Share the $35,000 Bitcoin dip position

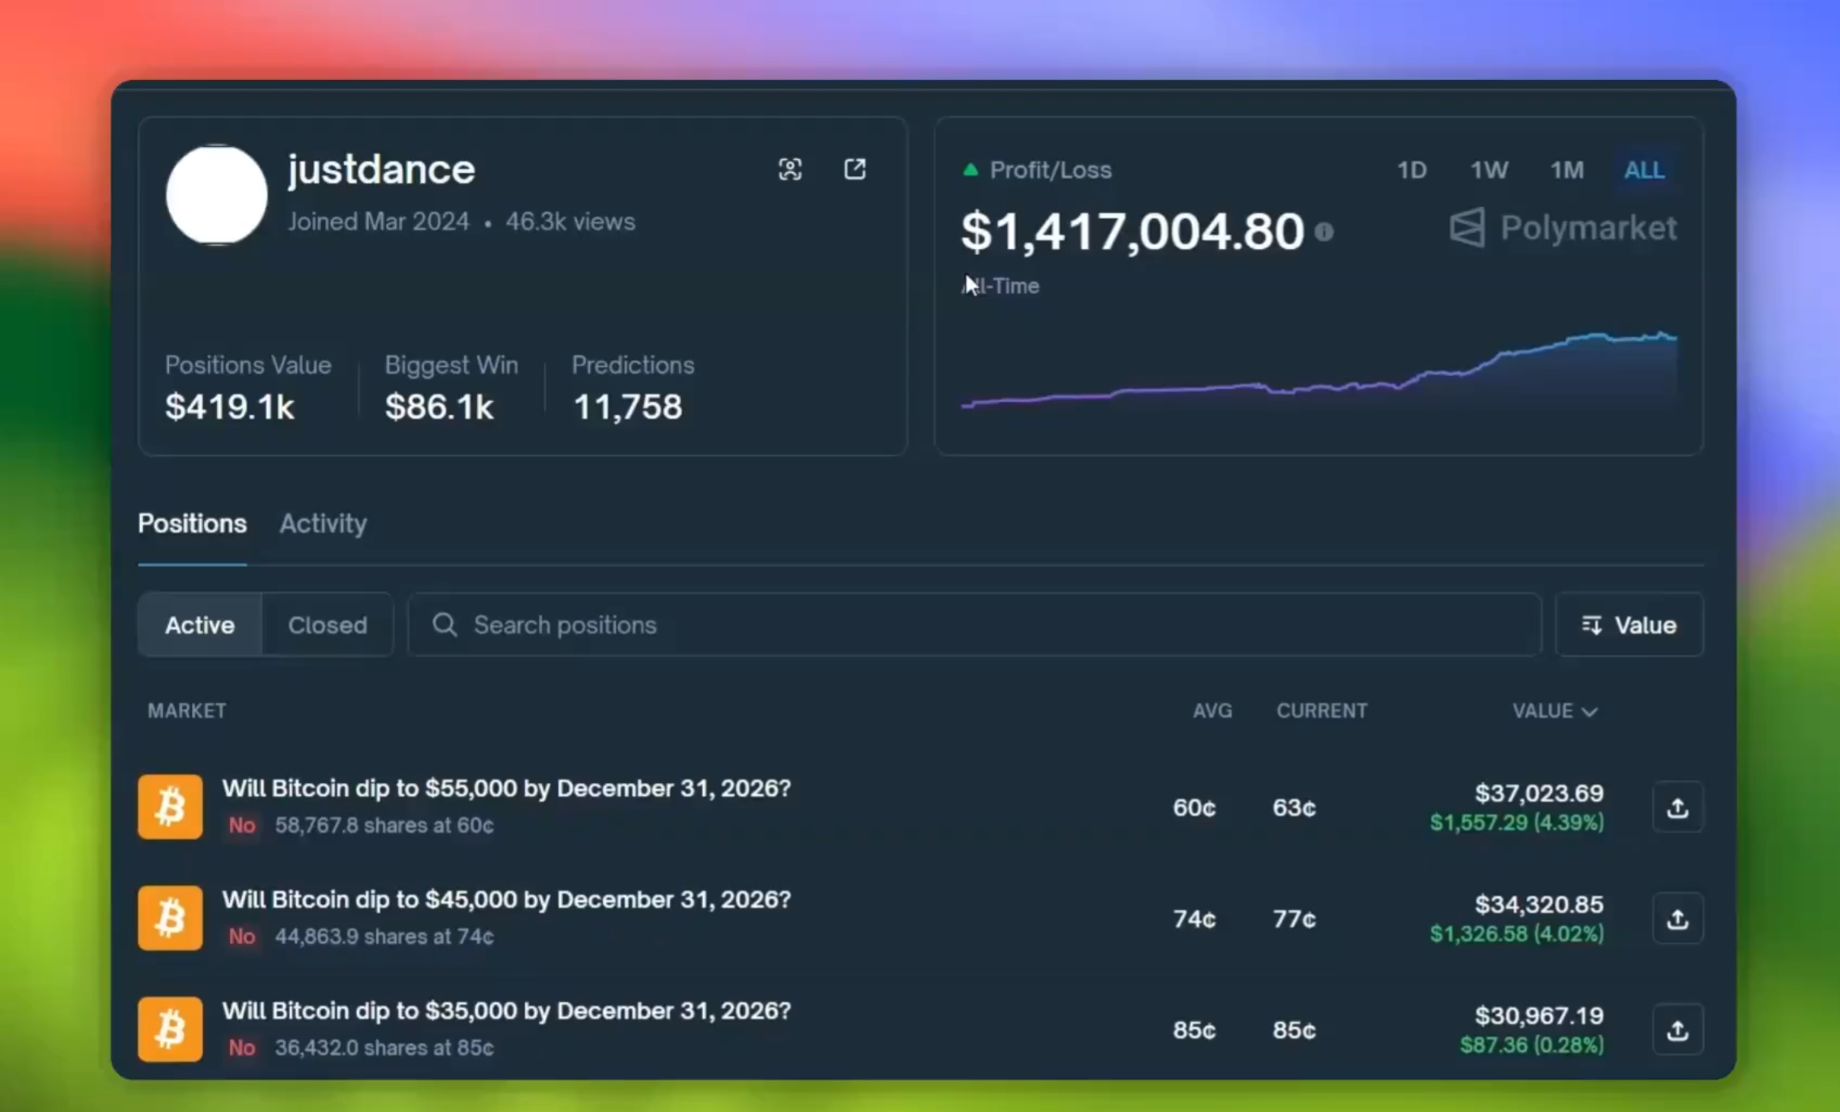(1677, 1030)
